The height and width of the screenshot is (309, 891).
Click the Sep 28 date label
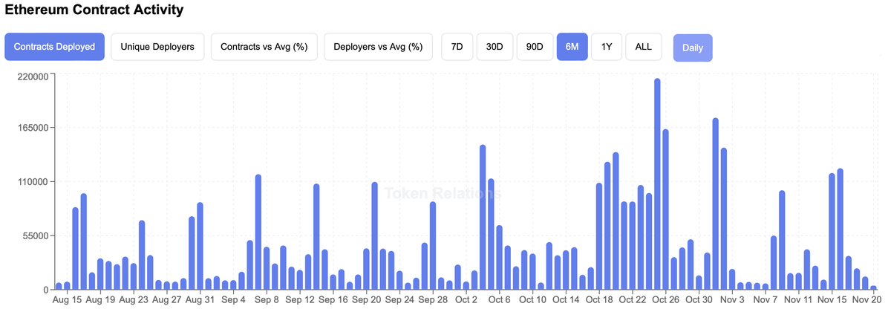pyautogui.click(x=432, y=300)
